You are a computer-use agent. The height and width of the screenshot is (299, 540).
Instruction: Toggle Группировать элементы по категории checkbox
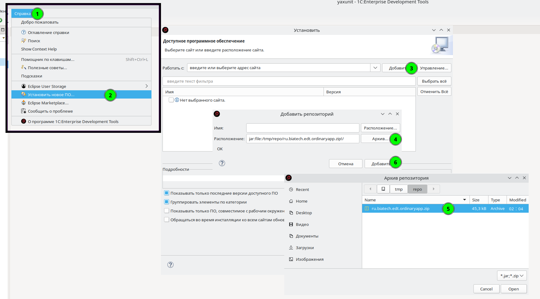[167, 202]
